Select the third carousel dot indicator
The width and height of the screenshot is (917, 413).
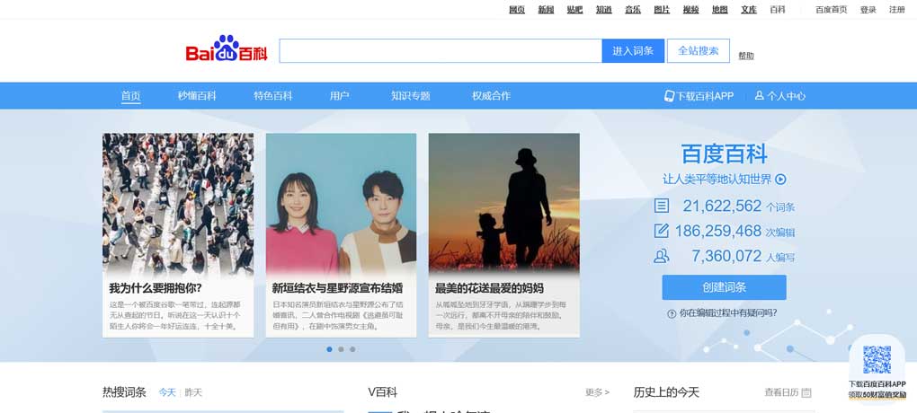pos(352,348)
